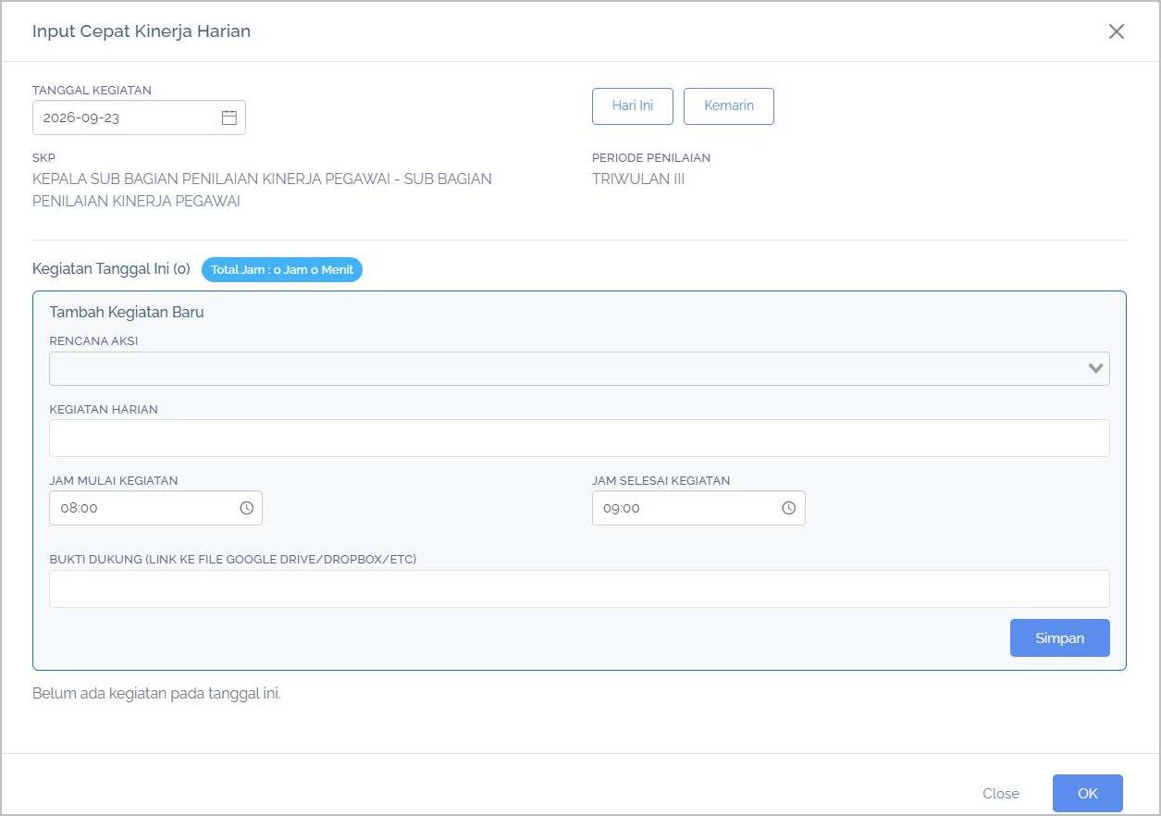Click the Belum ada kegiatan message
Image resolution: width=1161 pixels, height=816 pixels.
coord(156,693)
